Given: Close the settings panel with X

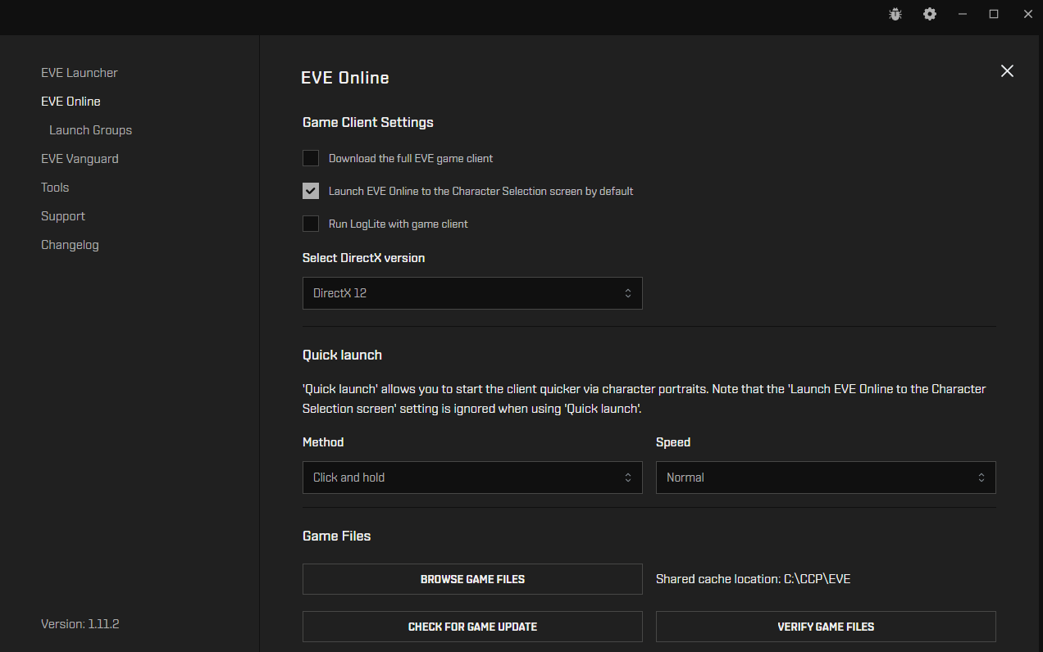Looking at the screenshot, I should click(1007, 71).
